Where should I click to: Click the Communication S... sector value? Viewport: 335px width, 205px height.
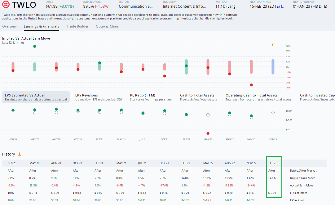[136, 6]
